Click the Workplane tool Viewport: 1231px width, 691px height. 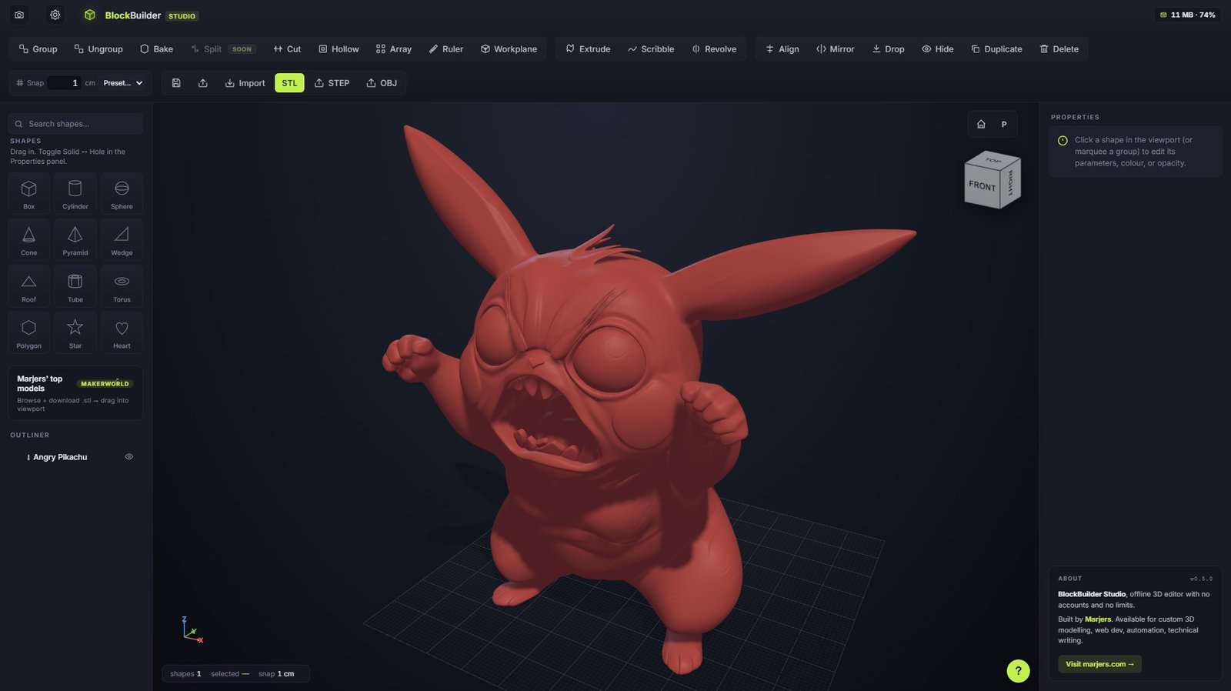(x=509, y=48)
